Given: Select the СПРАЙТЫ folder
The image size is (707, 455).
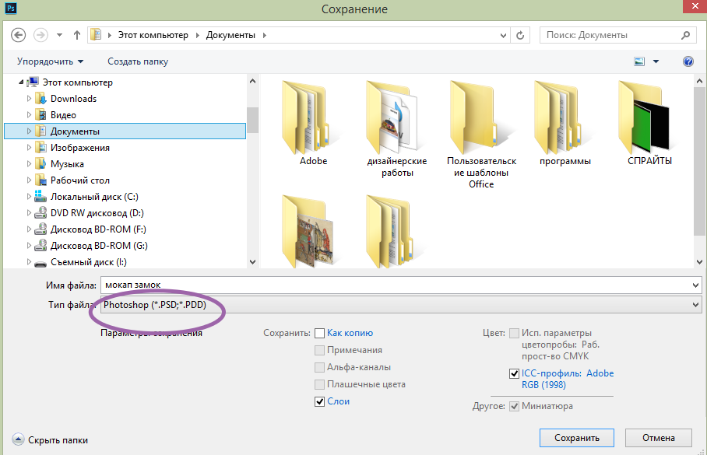Looking at the screenshot, I should [649, 123].
